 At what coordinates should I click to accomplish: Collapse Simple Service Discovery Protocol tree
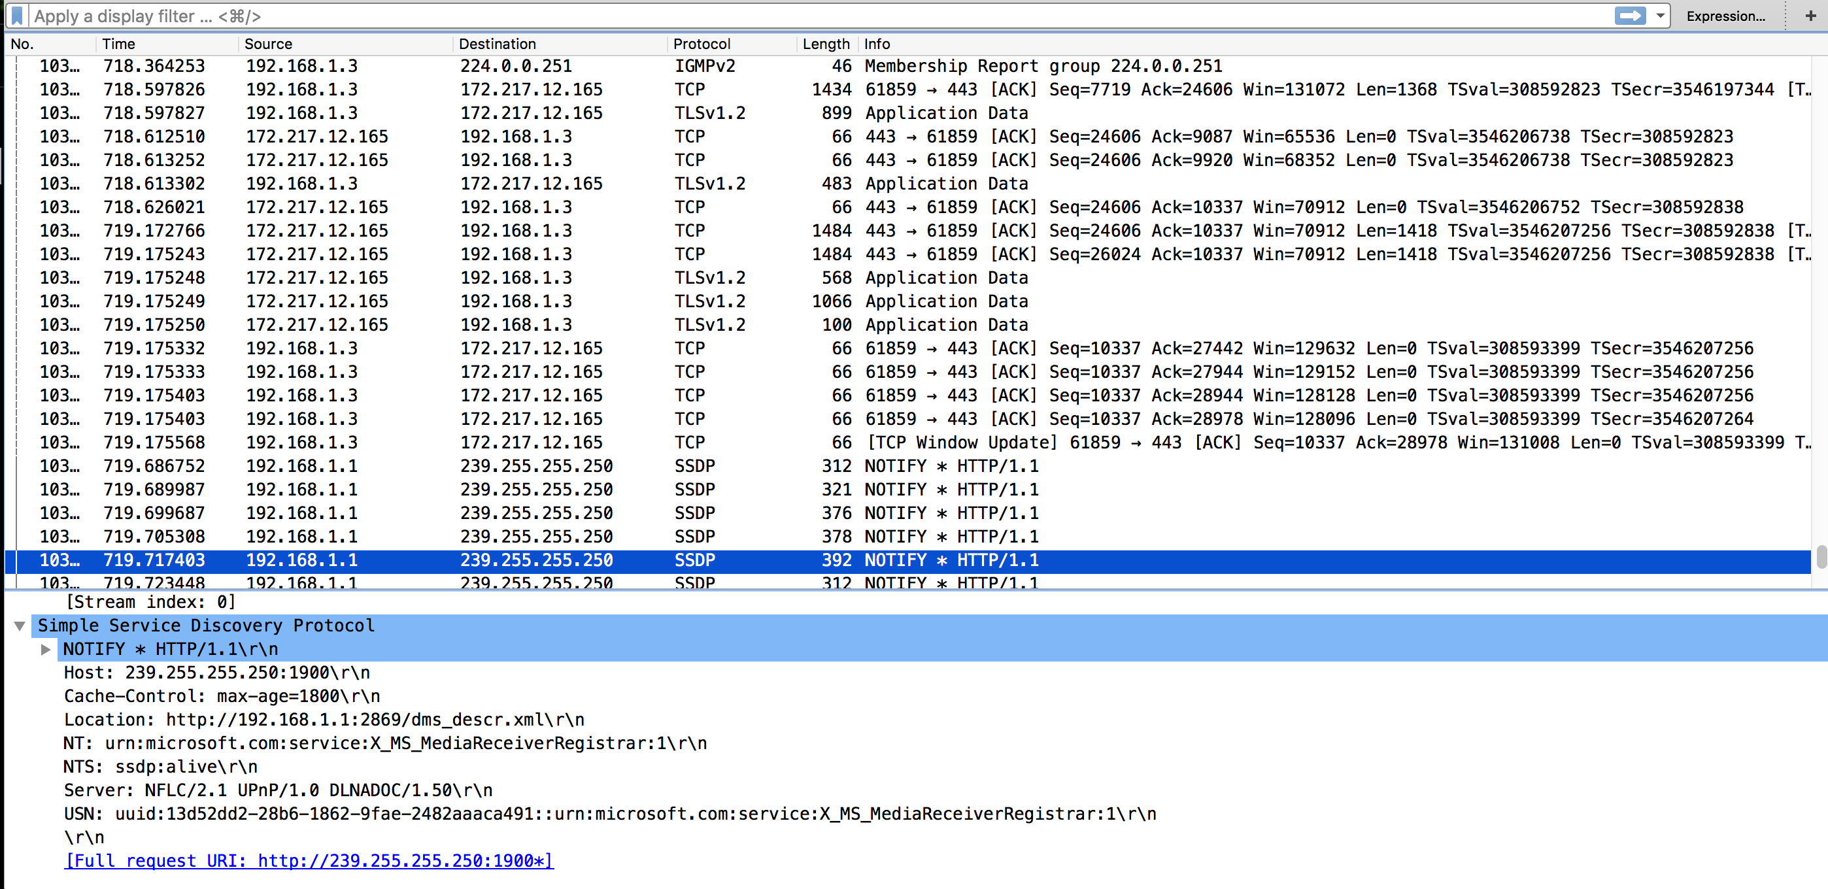[x=20, y=626]
